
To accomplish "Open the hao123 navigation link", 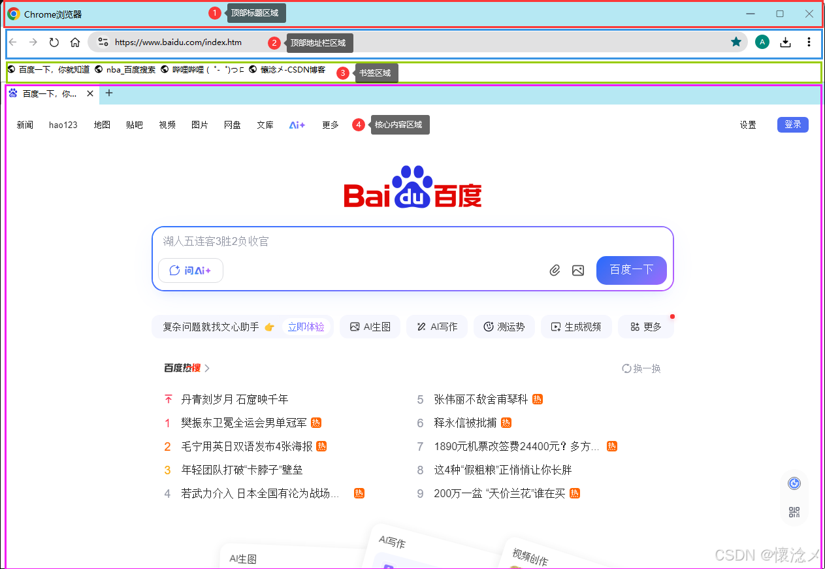I will 63,125.
